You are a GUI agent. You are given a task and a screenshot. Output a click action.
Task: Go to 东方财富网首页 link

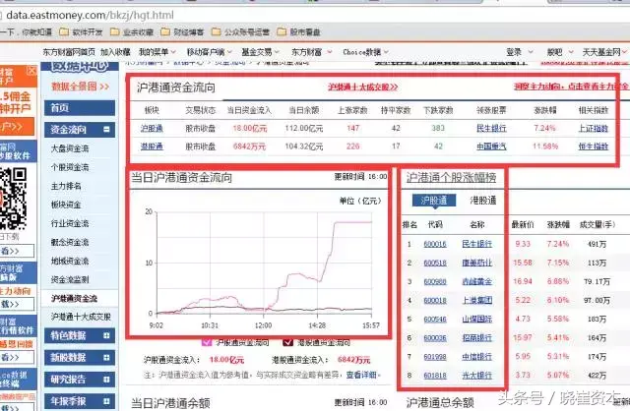coord(69,52)
